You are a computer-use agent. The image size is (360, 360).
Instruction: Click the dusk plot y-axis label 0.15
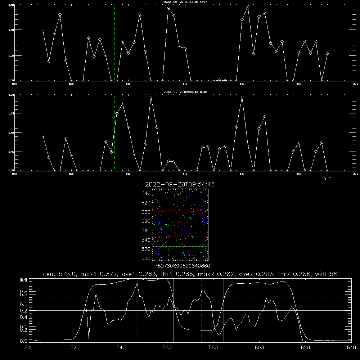click(11, 113)
